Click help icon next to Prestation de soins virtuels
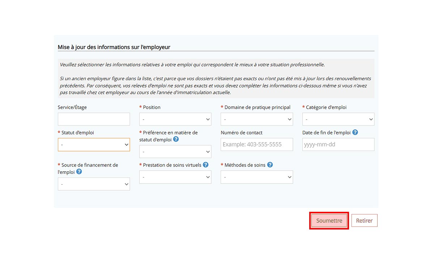 tap(205, 165)
